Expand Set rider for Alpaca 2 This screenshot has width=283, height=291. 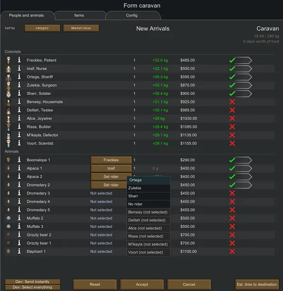coord(111,177)
